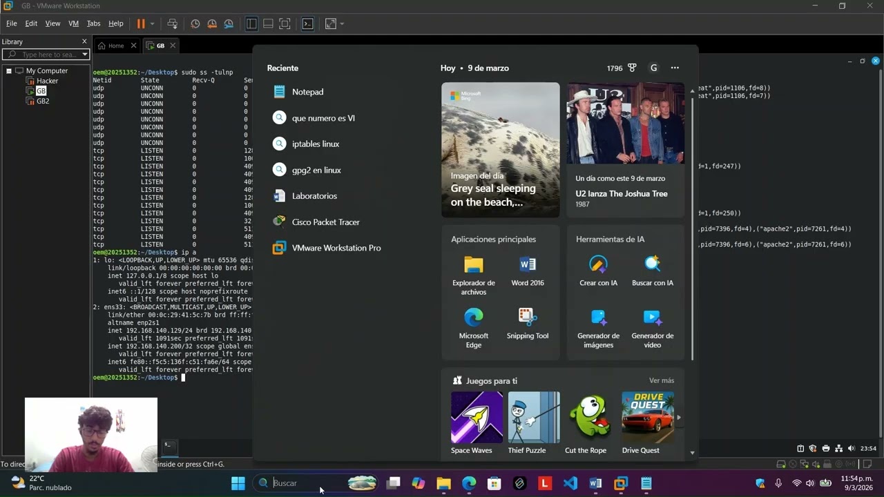Open the File menu

(12, 23)
